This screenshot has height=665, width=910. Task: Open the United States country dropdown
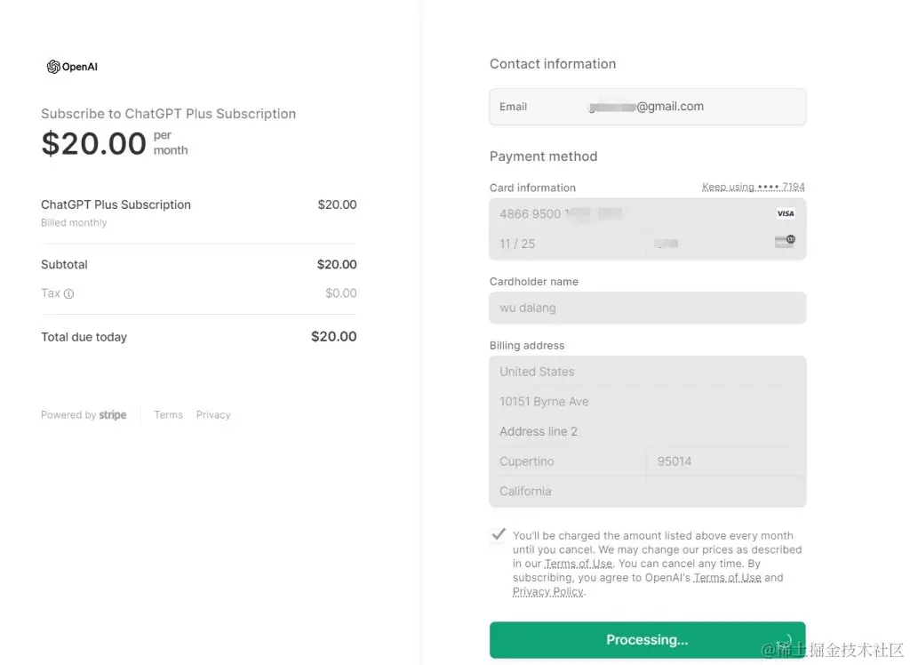point(647,372)
